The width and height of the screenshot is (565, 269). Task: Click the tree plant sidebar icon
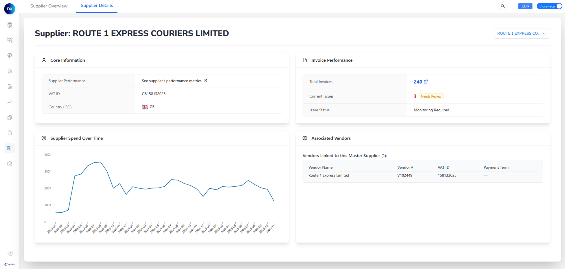point(10,56)
